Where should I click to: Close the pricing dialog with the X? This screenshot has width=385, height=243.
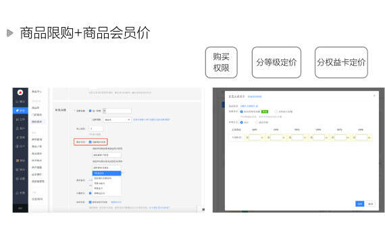374,95
